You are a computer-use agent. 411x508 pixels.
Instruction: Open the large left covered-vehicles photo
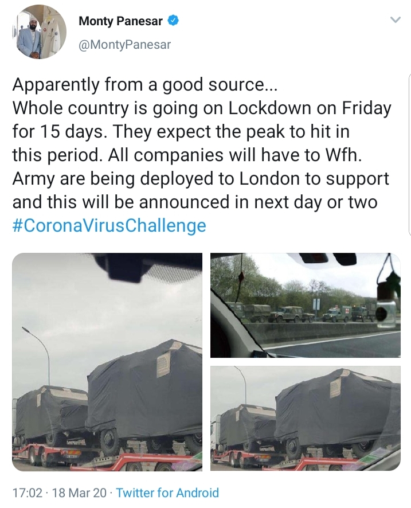pyautogui.click(x=107, y=362)
